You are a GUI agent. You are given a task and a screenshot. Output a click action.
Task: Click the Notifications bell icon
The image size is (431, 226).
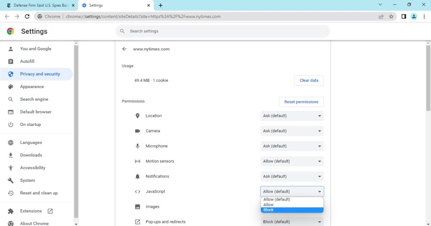tap(138, 176)
